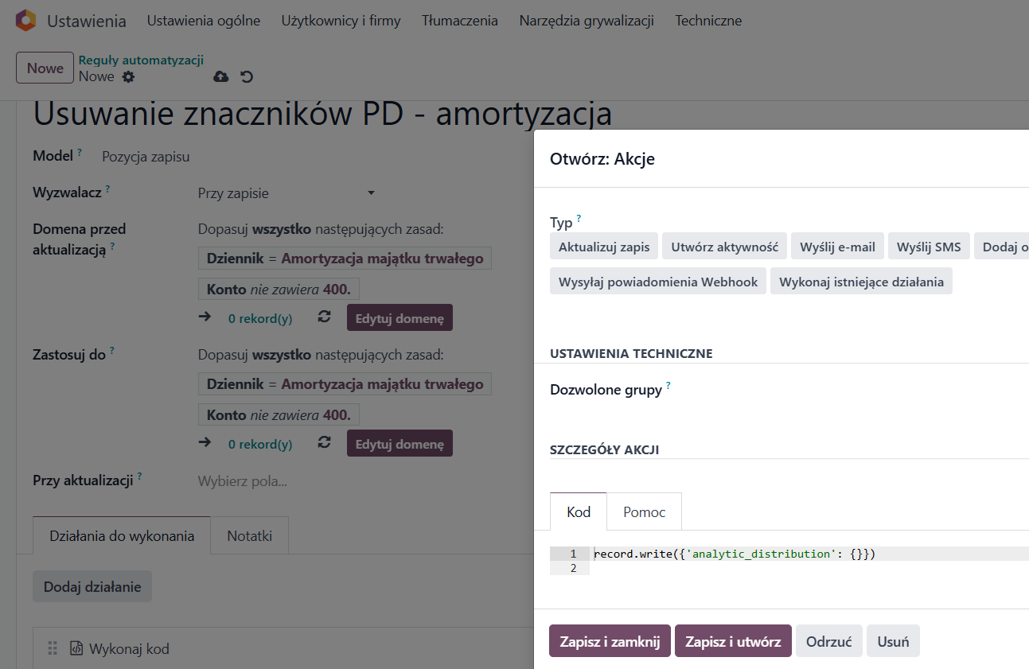Click Zapisz i zamknij button
1029x669 pixels.
tap(610, 641)
